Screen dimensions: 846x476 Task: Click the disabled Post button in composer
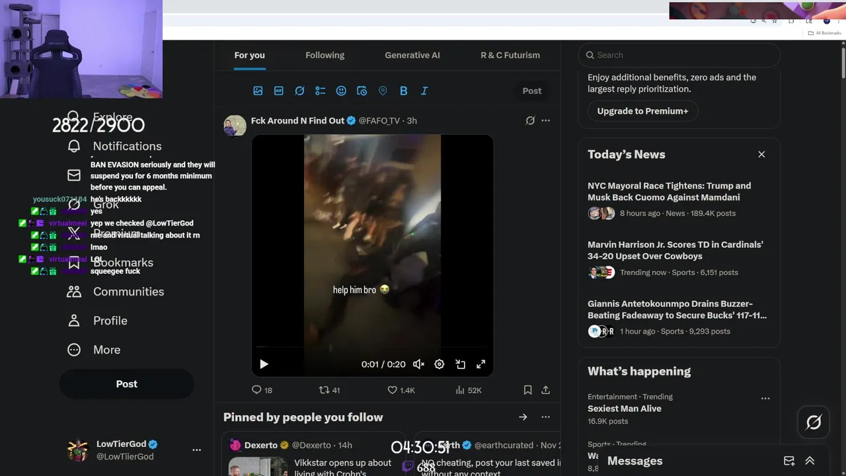pyautogui.click(x=532, y=91)
